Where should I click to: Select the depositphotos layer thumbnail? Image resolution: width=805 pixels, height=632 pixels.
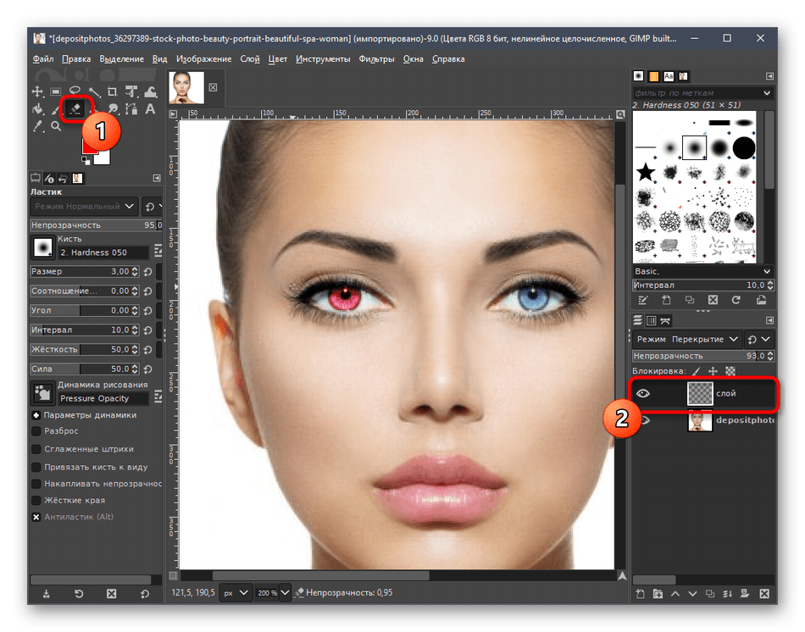click(x=701, y=420)
